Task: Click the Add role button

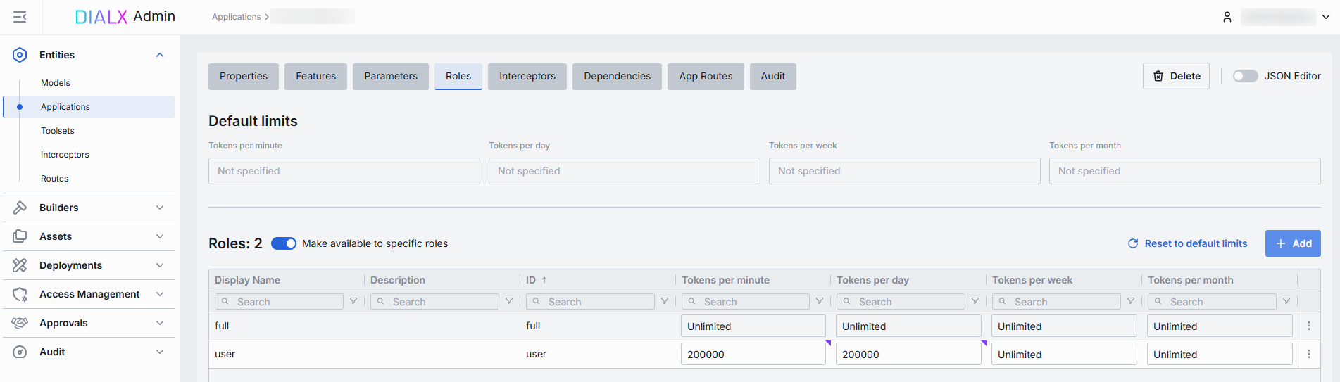Action: 1293,243
